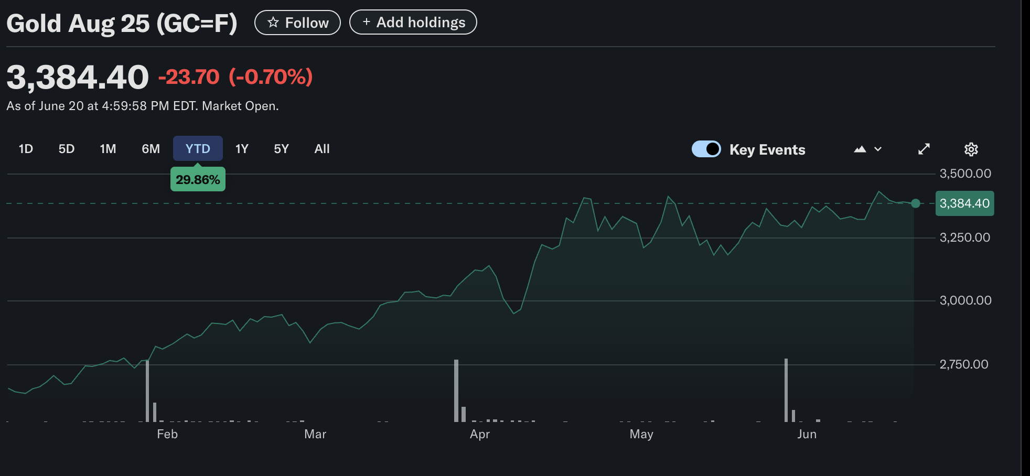Click the large 3,384.40 price heading
Viewport: 1030px width, 476px height.
click(78, 77)
